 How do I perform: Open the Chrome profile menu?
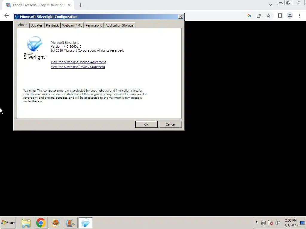click(x=290, y=16)
